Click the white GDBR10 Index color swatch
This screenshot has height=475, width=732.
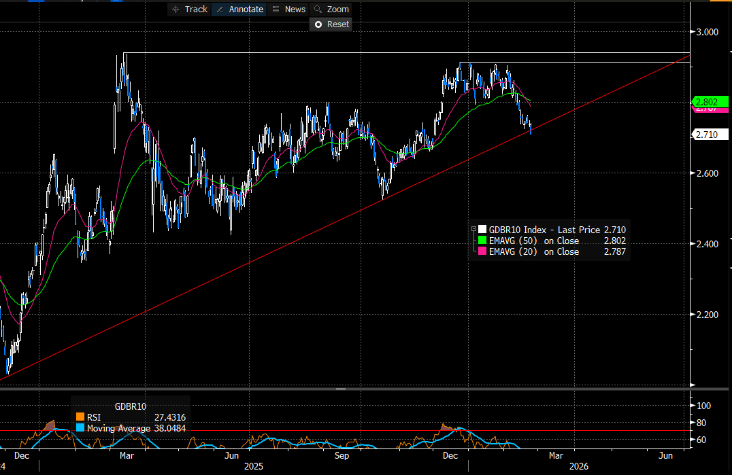482,230
